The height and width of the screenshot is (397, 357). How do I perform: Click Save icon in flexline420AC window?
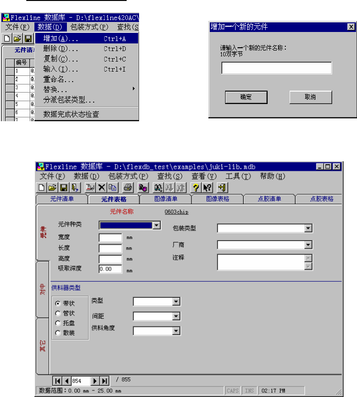click(28, 39)
